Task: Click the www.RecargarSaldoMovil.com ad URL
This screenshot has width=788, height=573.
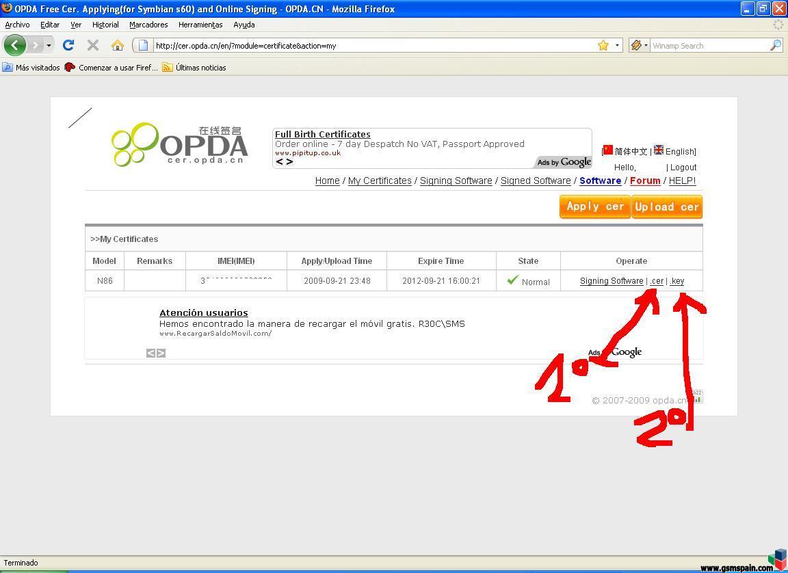Action: click(215, 334)
